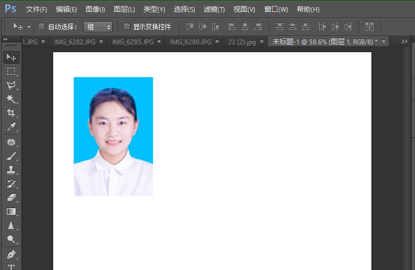Select the Eyedropper tool
This screenshot has width=415, height=270.
click(x=11, y=127)
